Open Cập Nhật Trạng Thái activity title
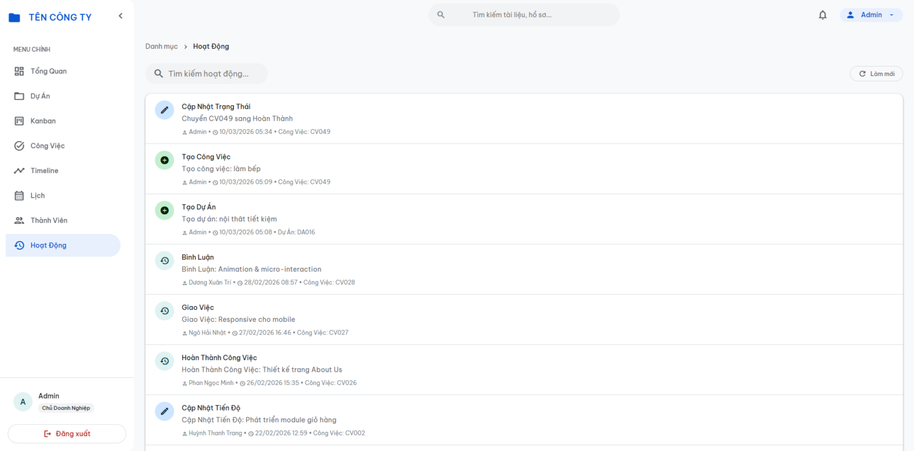 [x=216, y=107]
